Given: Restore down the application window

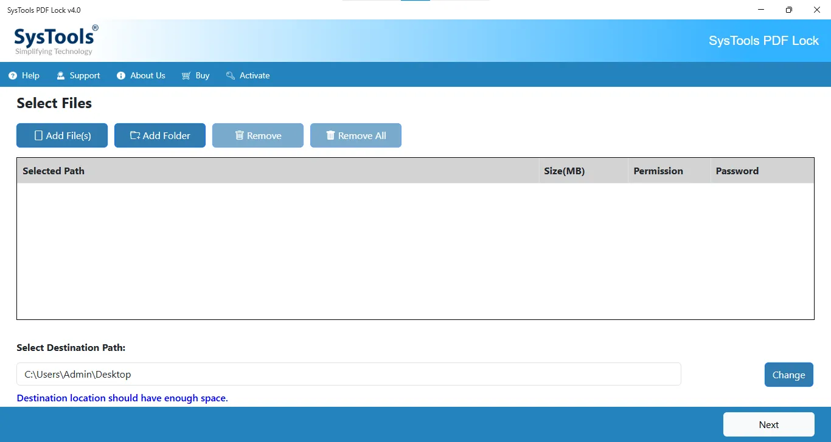Looking at the screenshot, I should tap(789, 10).
